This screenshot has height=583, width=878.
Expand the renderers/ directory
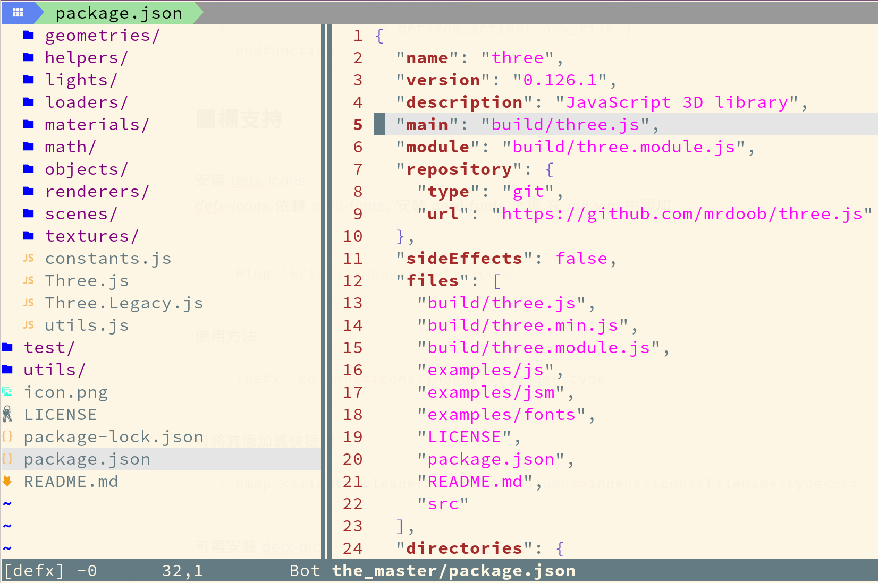(x=97, y=192)
